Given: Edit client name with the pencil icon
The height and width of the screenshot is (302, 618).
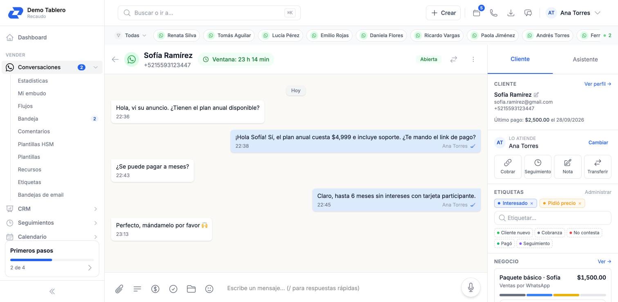Looking at the screenshot, I should click(x=536, y=95).
